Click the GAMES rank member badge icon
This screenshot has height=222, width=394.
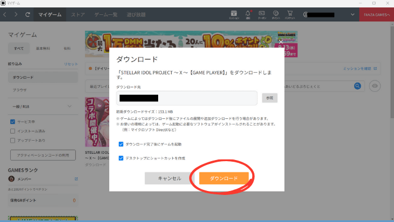11,179
